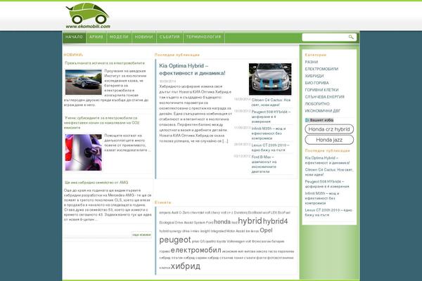Click the hybrid4 tag
422x281 pixels.
[x=275, y=221]
